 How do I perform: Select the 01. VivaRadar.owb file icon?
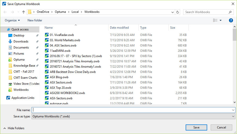coord(47,35)
